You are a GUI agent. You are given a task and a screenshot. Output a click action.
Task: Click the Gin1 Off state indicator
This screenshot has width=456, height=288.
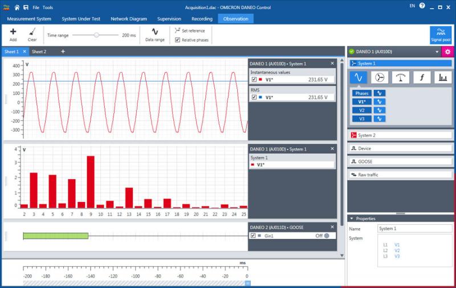pos(327,236)
